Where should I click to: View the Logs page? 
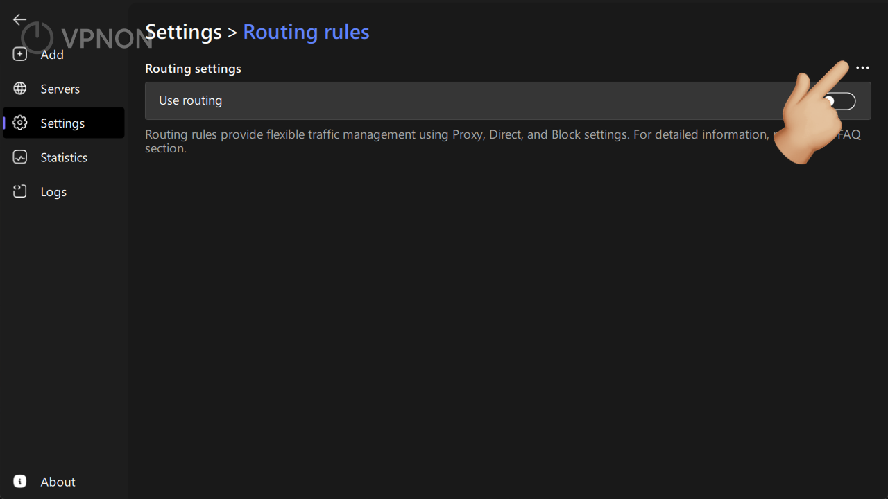click(x=53, y=192)
